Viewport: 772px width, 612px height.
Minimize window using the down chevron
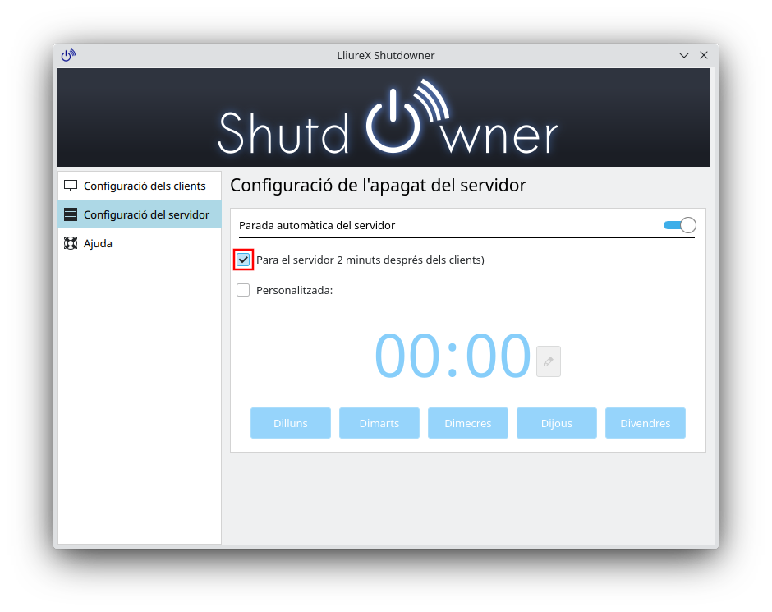click(684, 55)
